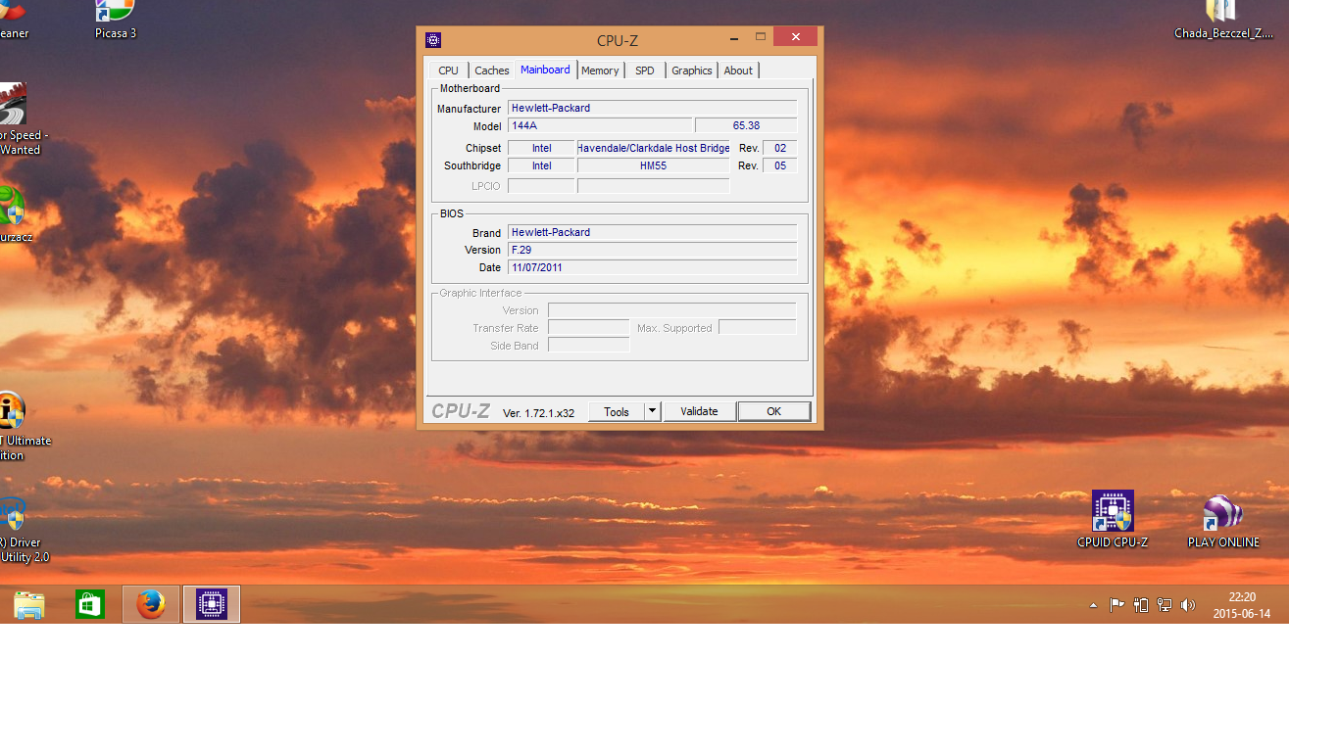Open the network tray icon
Screen dimensions: 1339x752
click(1165, 605)
